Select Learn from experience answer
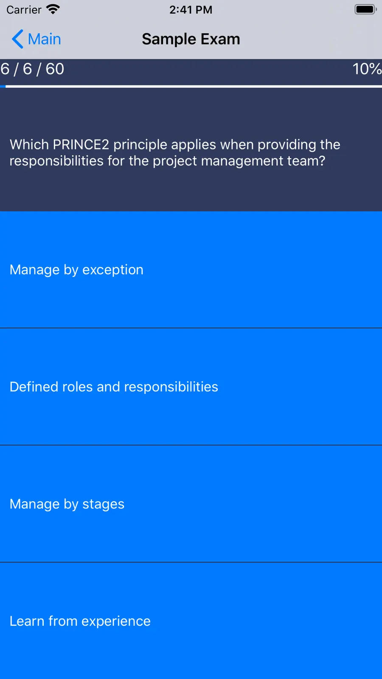This screenshot has width=382, height=679. [191, 621]
